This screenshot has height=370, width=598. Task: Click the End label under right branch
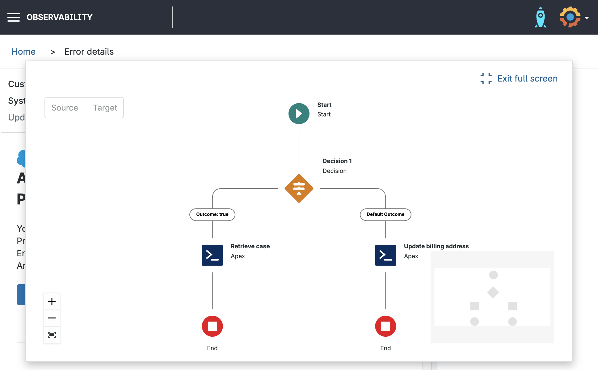385,348
